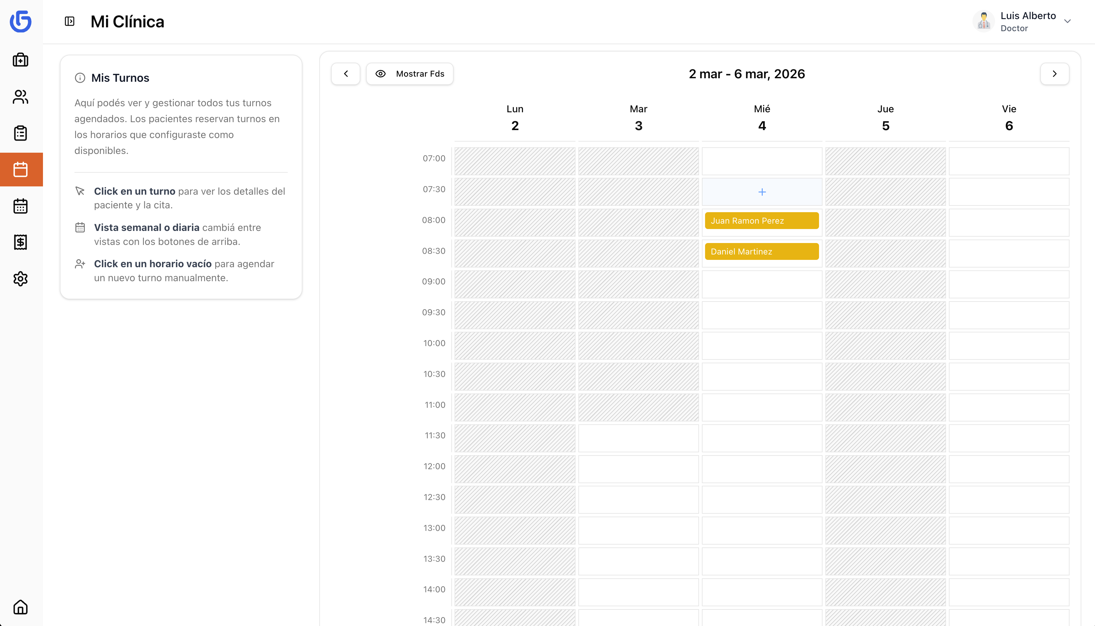This screenshot has height=626, width=1095.
Task: Advance to the next week
Action: (1055, 73)
